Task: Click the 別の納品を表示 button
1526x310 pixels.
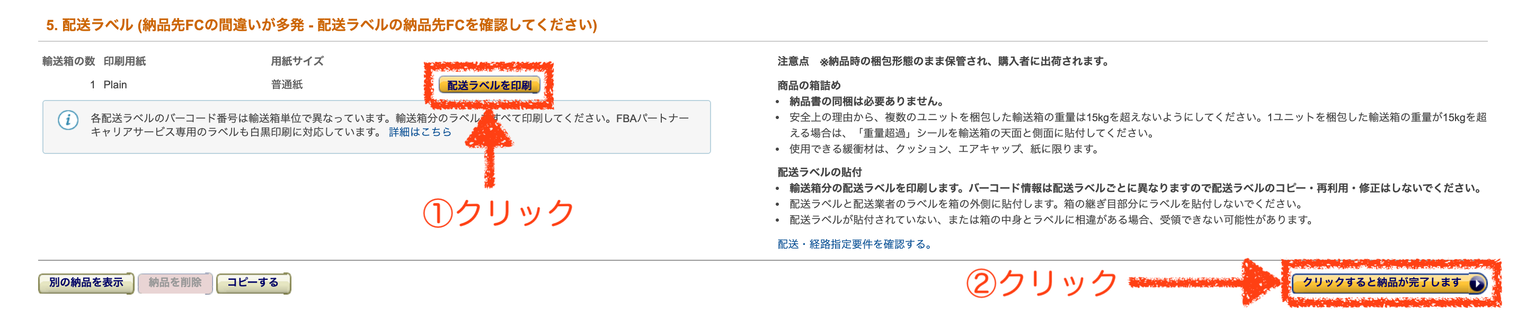Action: point(86,283)
